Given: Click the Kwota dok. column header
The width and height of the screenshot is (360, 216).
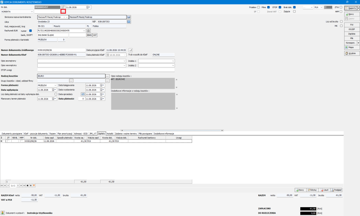Looking at the screenshot, I should pyautogui.click(x=108, y=138).
